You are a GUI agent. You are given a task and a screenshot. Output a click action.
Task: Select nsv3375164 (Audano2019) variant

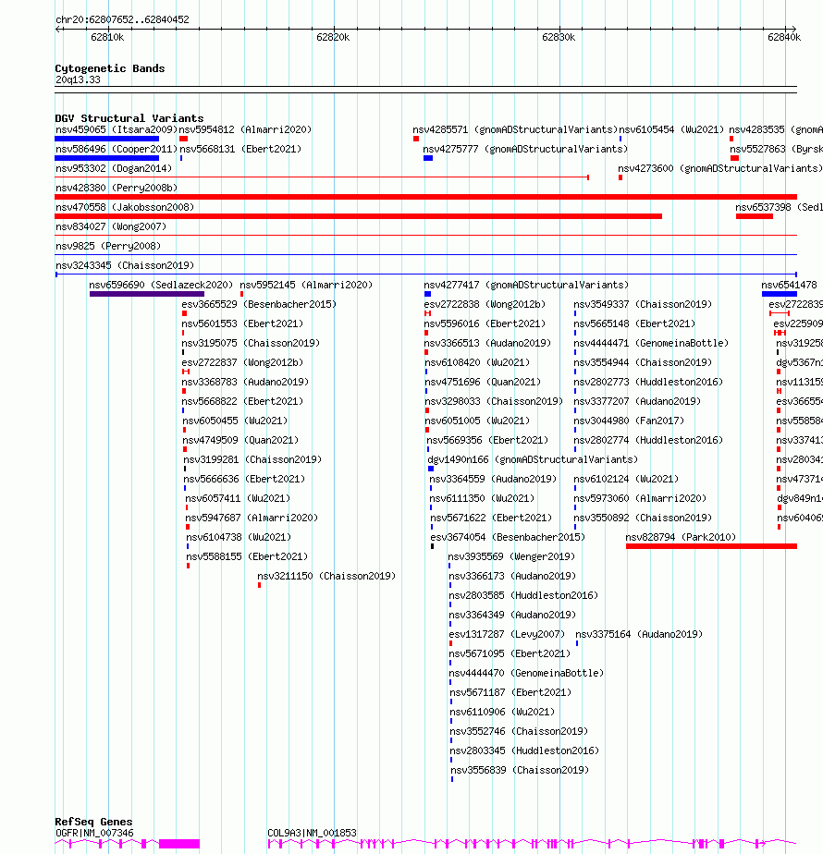coord(639,635)
